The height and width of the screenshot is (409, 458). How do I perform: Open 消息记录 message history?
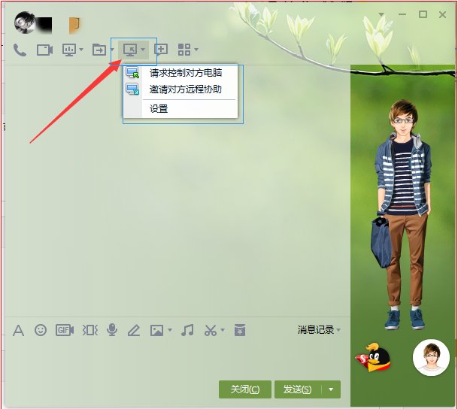point(316,330)
